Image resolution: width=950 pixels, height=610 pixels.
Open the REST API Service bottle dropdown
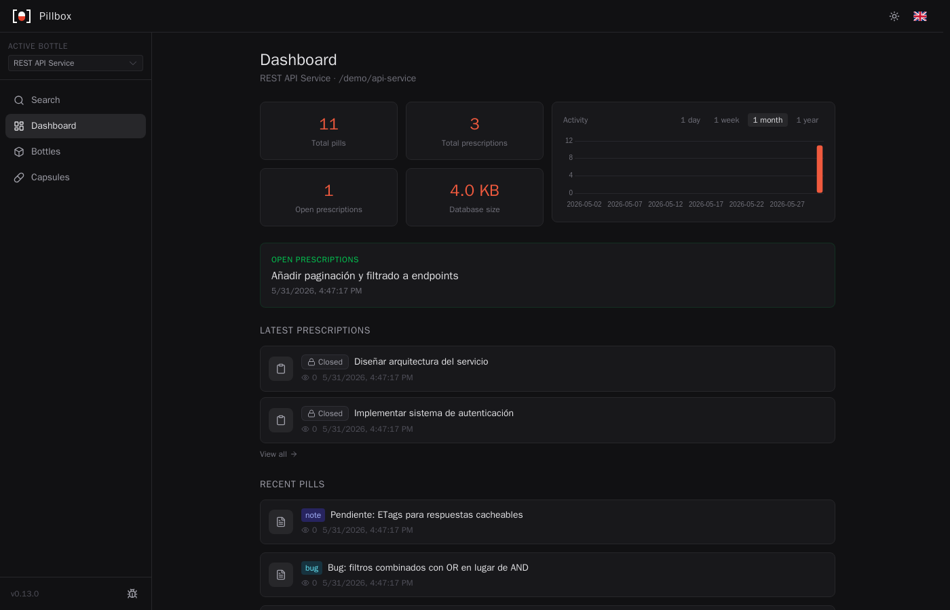coord(75,63)
